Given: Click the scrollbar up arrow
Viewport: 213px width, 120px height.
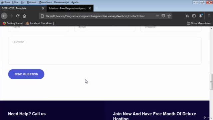Looking at the screenshot, I should coord(211,28).
